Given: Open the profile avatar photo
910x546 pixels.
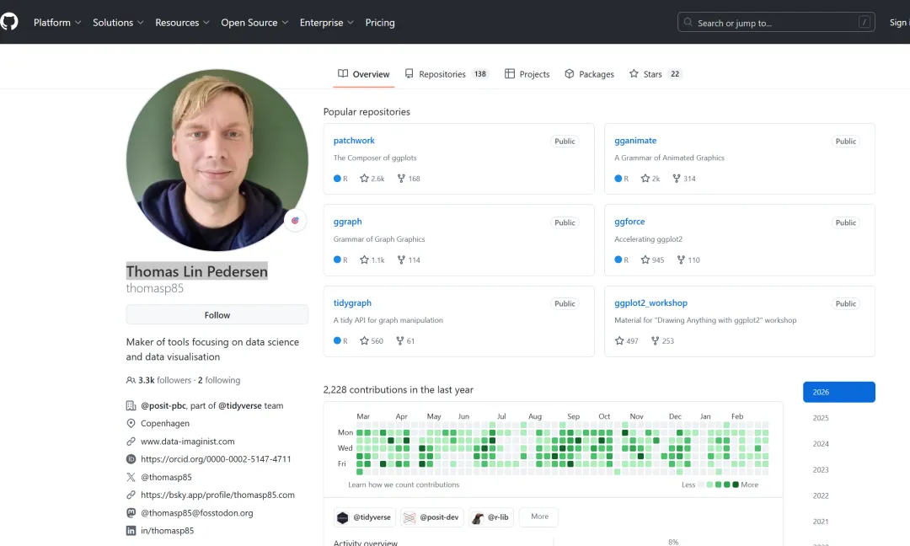Looking at the screenshot, I should tap(217, 160).
